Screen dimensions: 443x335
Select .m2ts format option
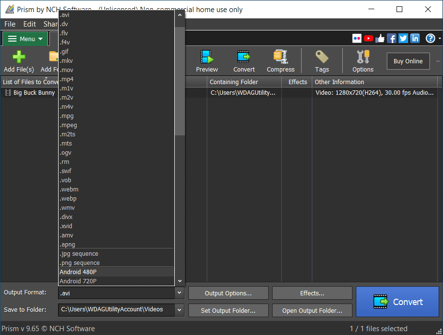pyautogui.click(x=116, y=134)
